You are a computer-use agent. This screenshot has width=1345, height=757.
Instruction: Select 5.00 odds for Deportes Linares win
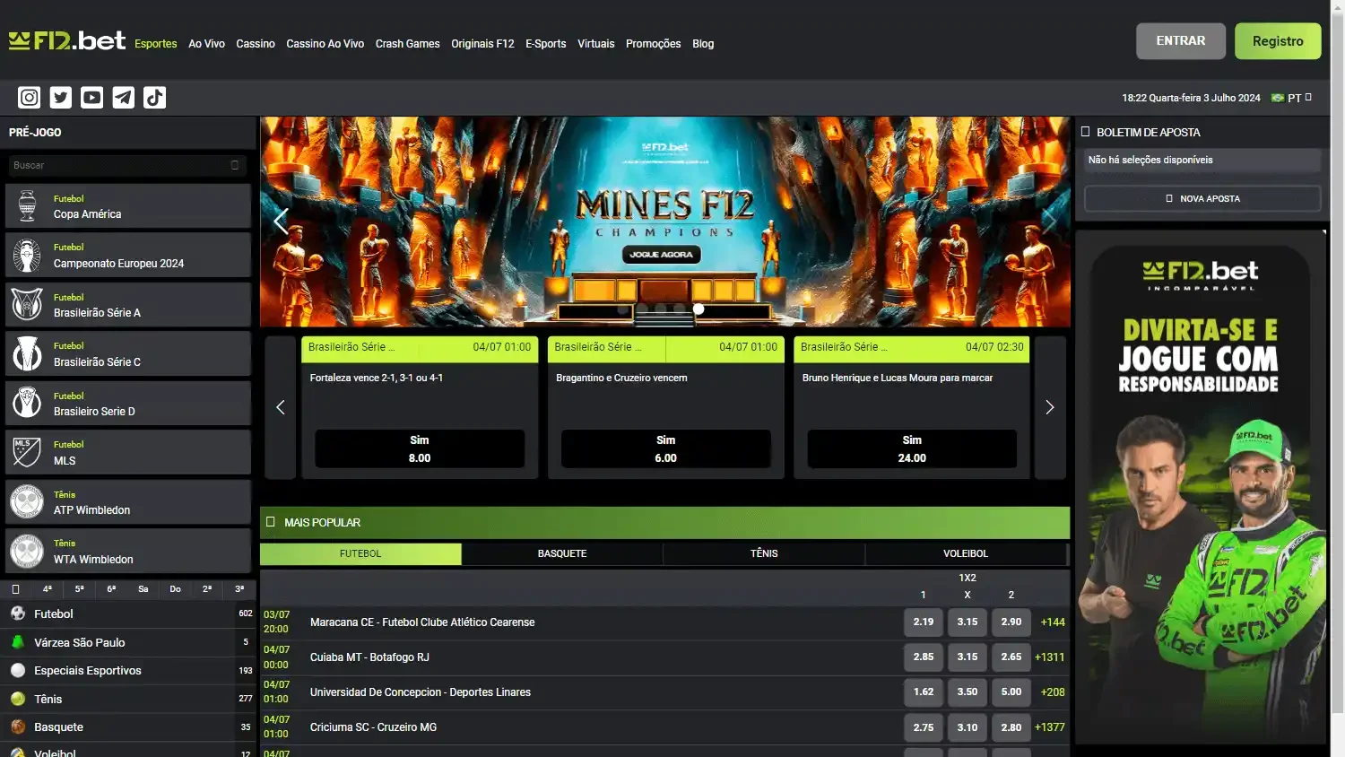coord(1011,692)
